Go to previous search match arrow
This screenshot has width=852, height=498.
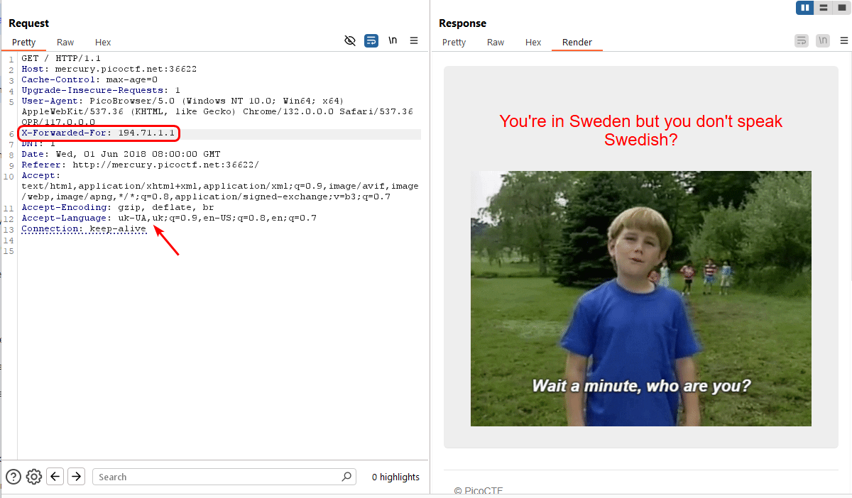(55, 477)
